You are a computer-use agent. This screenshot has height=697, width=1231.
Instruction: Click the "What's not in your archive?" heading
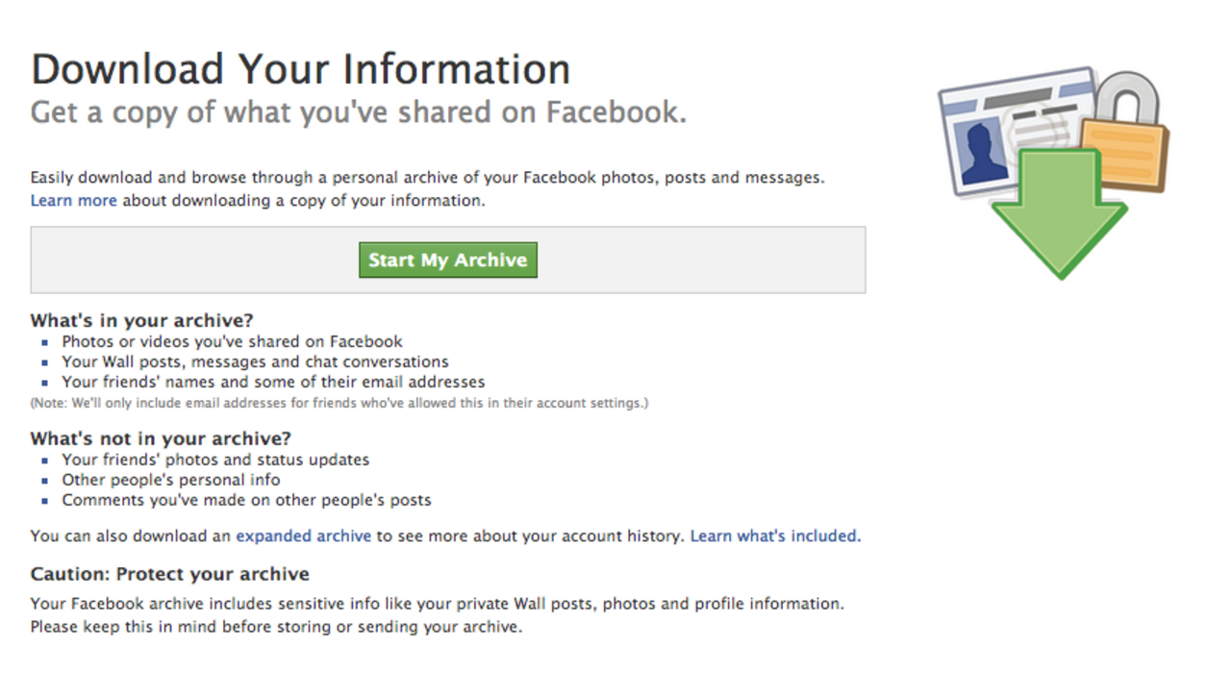tap(159, 437)
